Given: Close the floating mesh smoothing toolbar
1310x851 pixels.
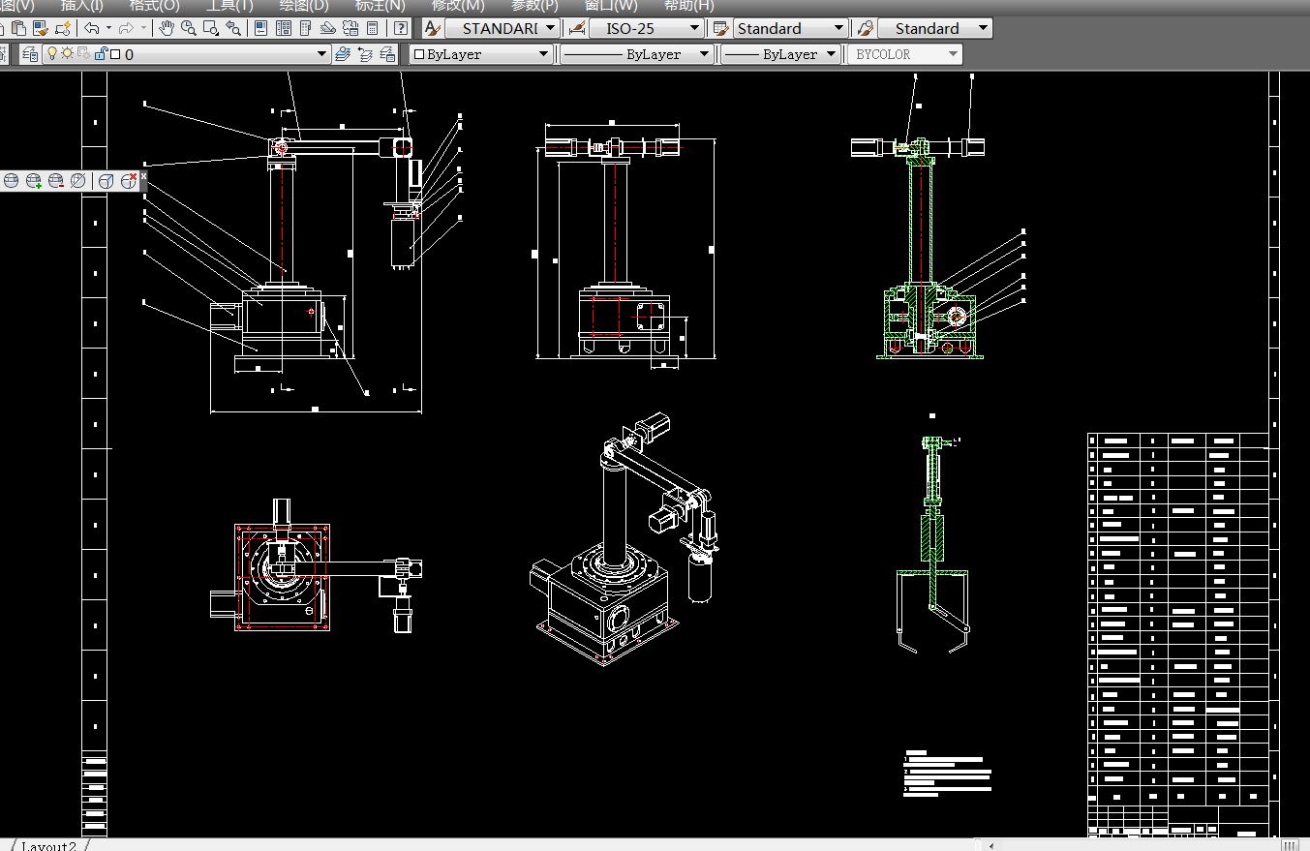Looking at the screenshot, I should 143,175.
